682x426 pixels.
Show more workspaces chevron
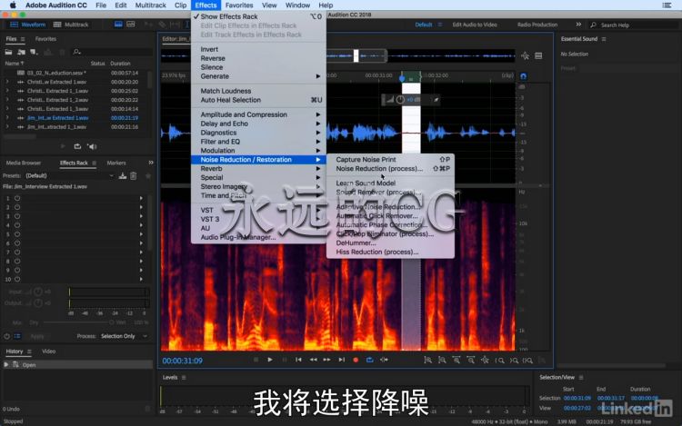[578, 25]
